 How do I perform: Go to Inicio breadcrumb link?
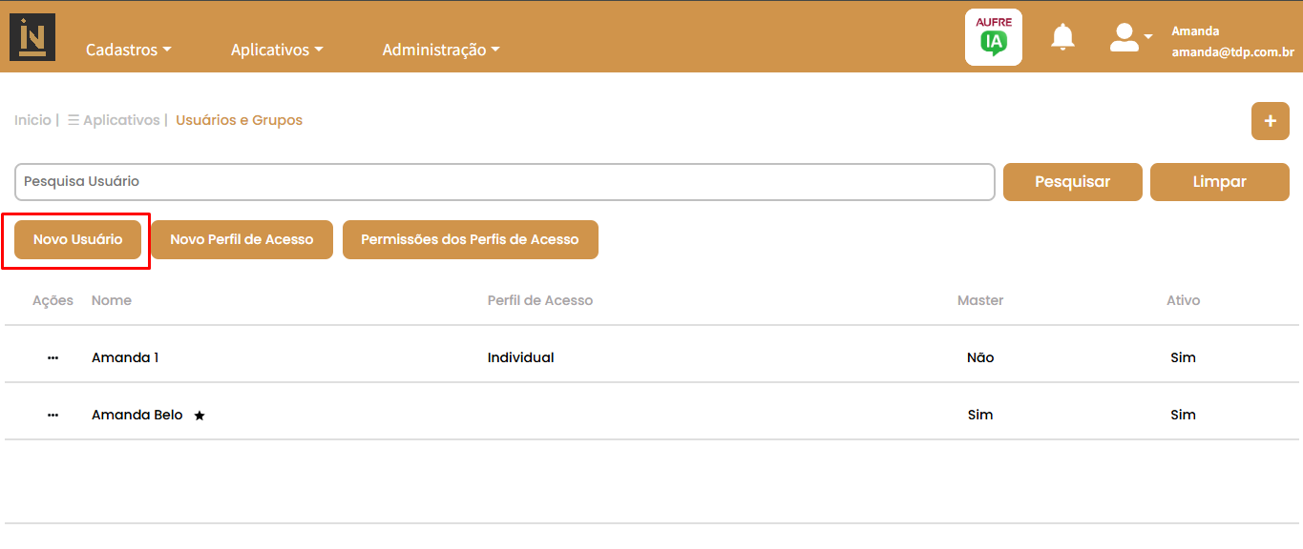pyautogui.click(x=32, y=120)
